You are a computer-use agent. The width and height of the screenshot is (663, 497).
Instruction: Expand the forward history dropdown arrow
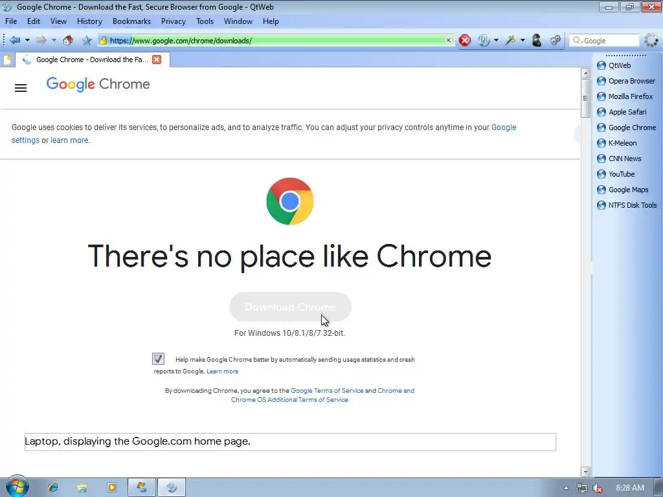[x=54, y=41]
